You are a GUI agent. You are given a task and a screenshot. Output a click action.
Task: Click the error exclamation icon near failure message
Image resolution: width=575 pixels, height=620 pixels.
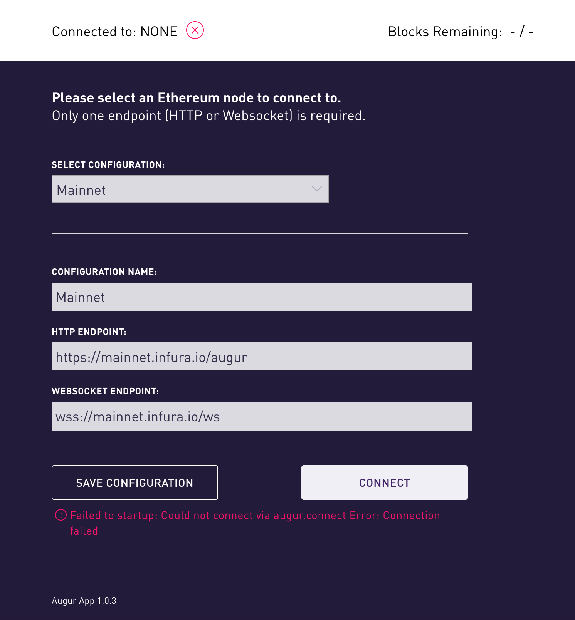61,515
